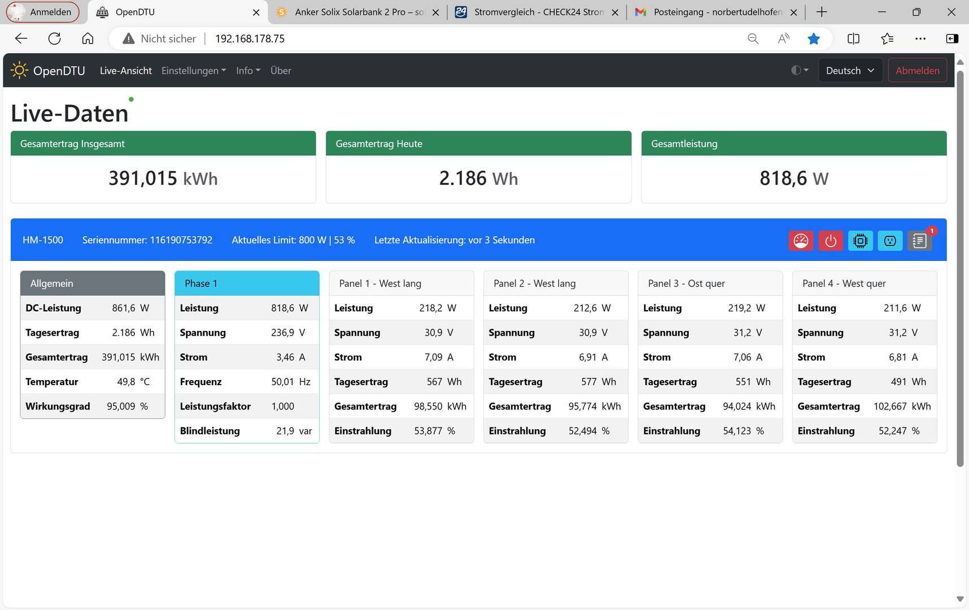The width and height of the screenshot is (969, 610).
Task: Open the grid profile socket icon
Action: [890, 241]
